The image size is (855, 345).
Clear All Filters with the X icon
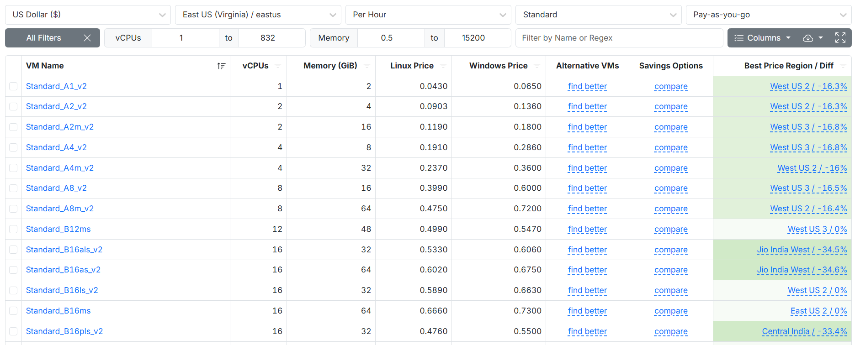tap(87, 38)
